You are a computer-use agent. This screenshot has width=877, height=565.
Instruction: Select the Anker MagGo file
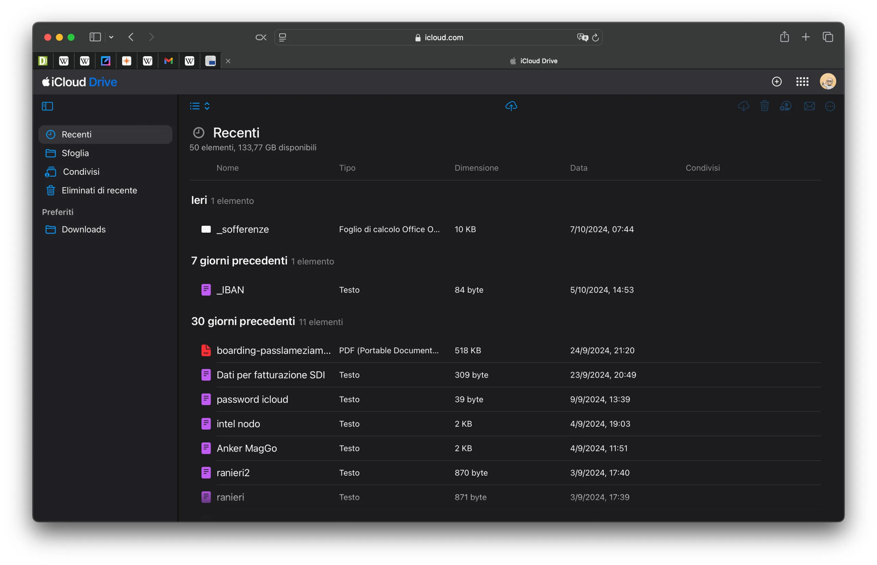[505, 448]
